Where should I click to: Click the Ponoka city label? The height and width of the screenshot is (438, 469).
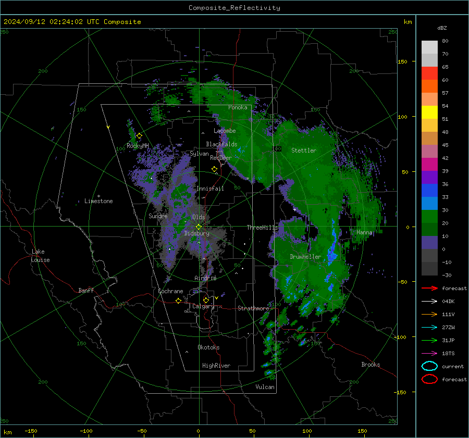(x=238, y=107)
